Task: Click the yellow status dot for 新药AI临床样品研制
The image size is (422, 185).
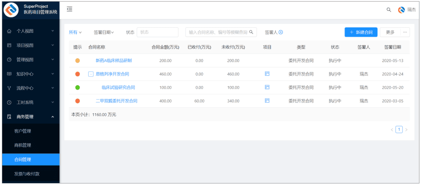Action: [x=77, y=61]
